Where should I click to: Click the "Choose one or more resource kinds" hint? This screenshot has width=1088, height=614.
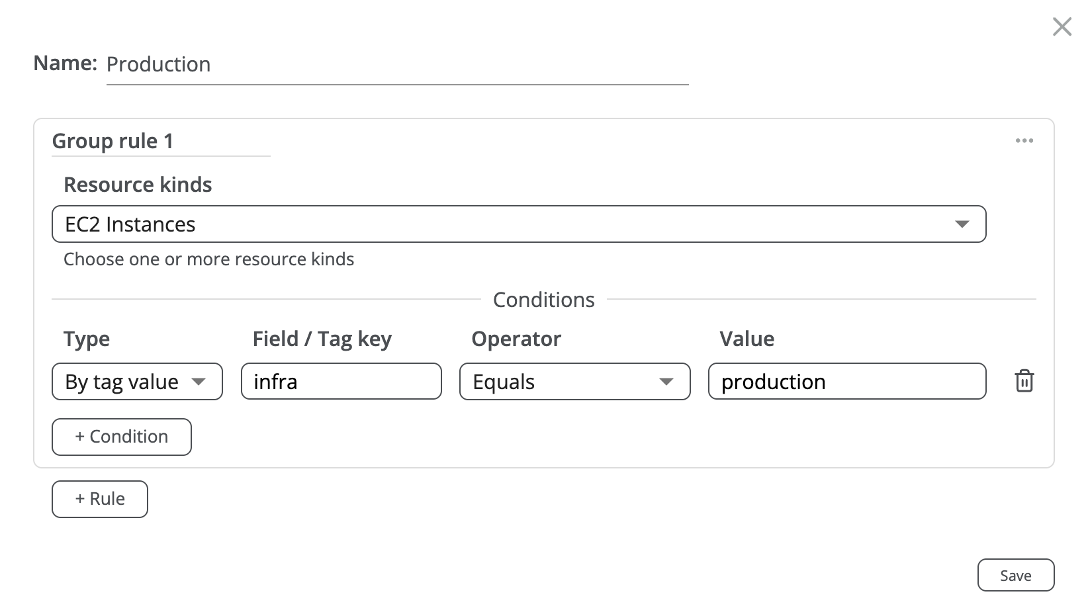(208, 259)
